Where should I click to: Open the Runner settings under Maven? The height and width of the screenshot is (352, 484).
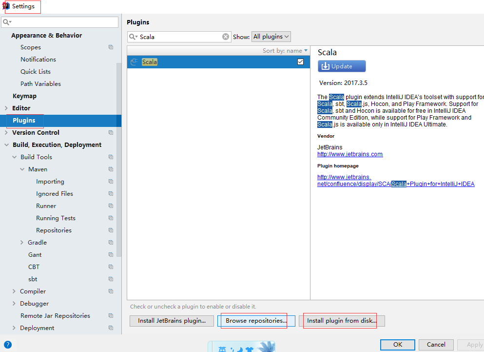[46, 206]
